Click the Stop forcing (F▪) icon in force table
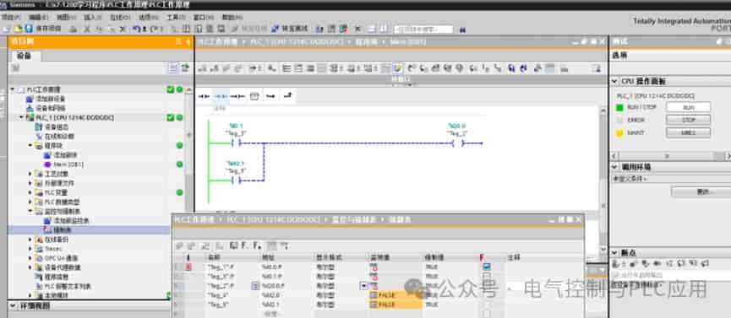The height and width of the screenshot is (318, 731). [x=257, y=245]
